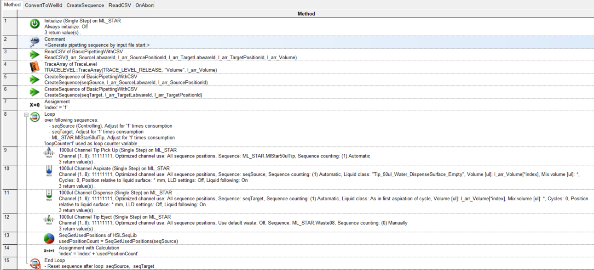Click the Method column header
This screenshot has height=270, width=594.
tap(306, 14)
